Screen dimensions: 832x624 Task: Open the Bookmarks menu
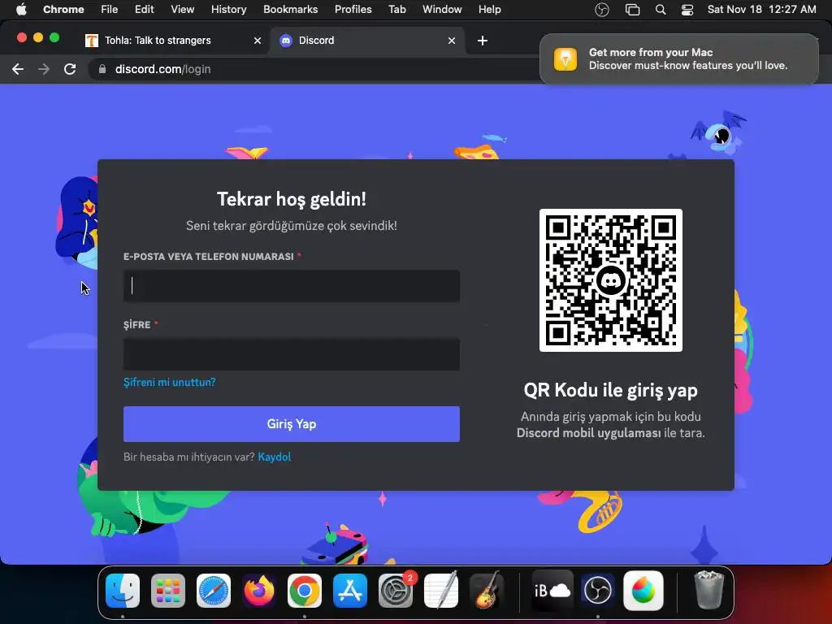[x=290, y=9]
